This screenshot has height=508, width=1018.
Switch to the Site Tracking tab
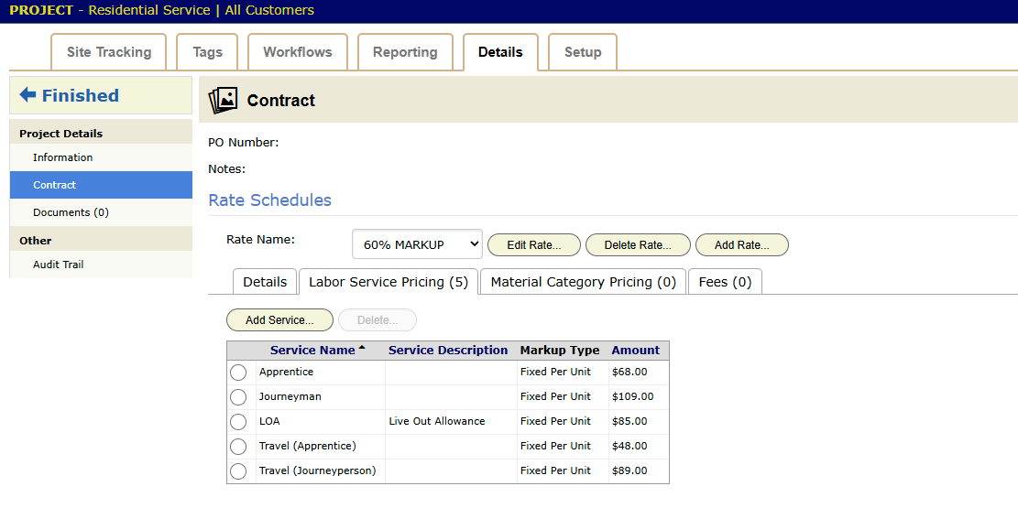(109, 52)
